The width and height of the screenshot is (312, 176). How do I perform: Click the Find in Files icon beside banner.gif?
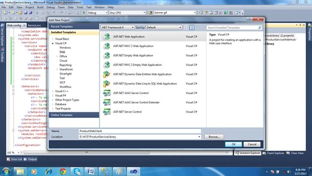coord(150,13)
